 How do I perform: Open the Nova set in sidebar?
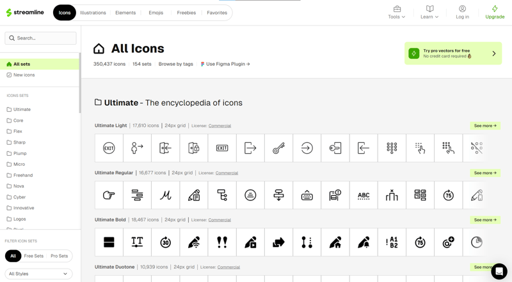(15, 186)
